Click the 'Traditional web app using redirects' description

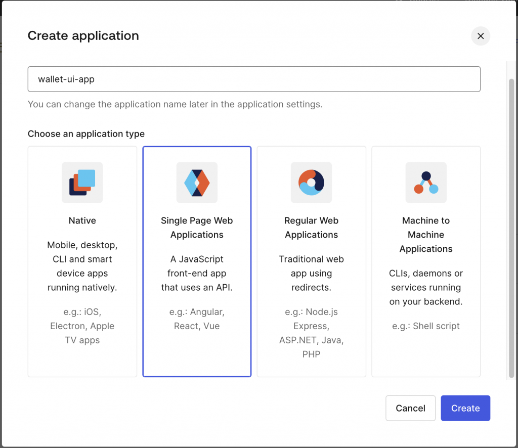pos(311,273)
